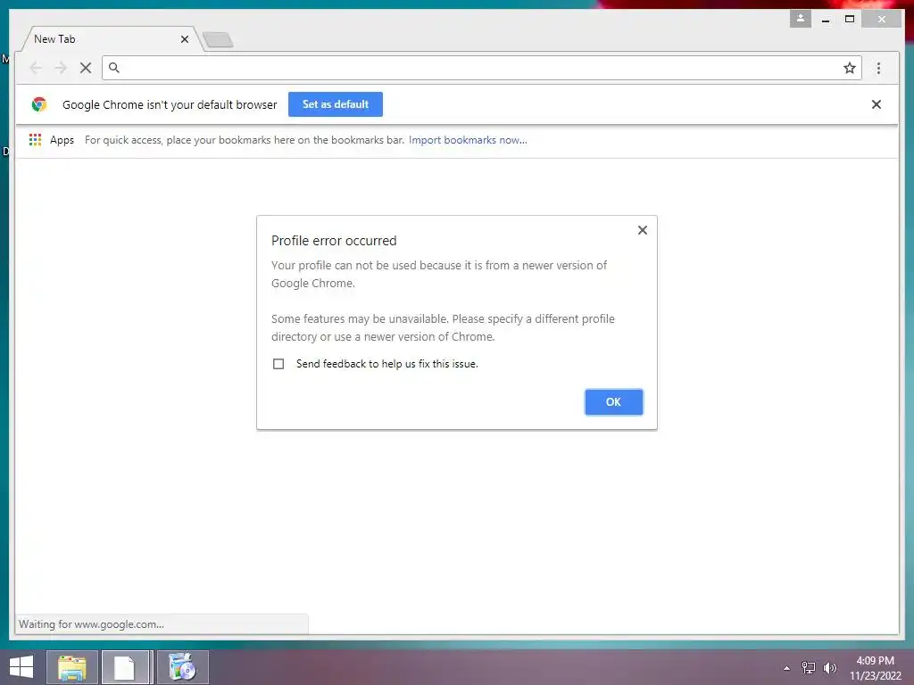Click the blank document taskbar icon
This screenshot has width=914, height=685.
coord(127,667)
